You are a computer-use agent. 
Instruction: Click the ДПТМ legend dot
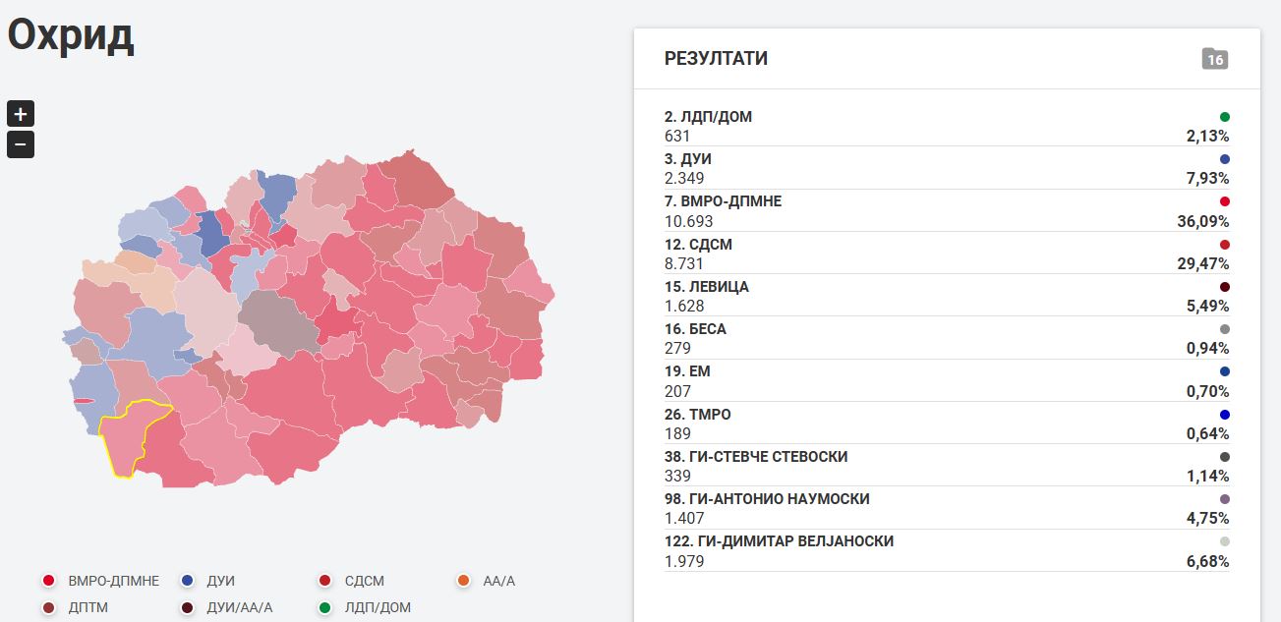tap(48, 607)
